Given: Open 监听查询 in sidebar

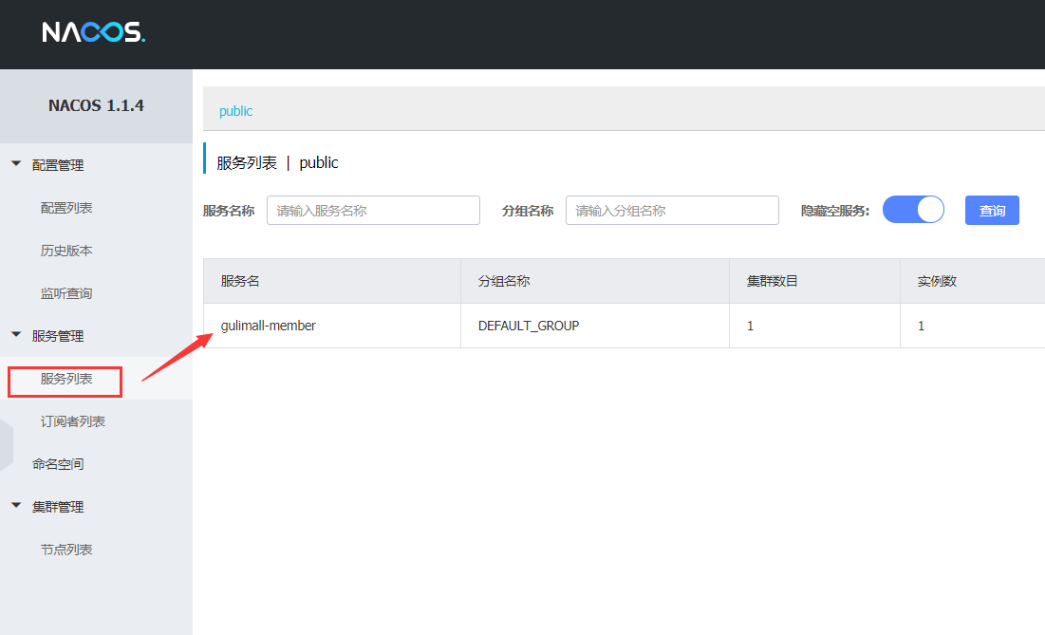Looking at the screenshot, I should tap(66, 293).
